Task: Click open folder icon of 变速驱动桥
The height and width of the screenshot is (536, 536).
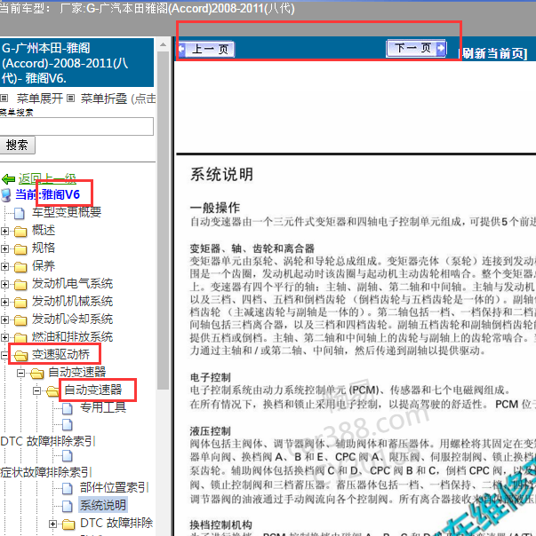Action: pos(21,356)
